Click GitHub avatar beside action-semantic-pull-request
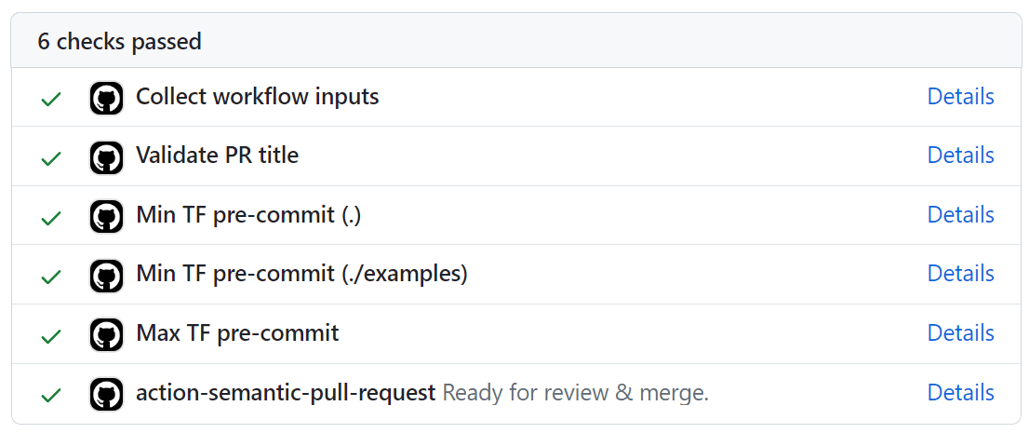Viewport: 1029px width, 433px height. coord(106,395)
